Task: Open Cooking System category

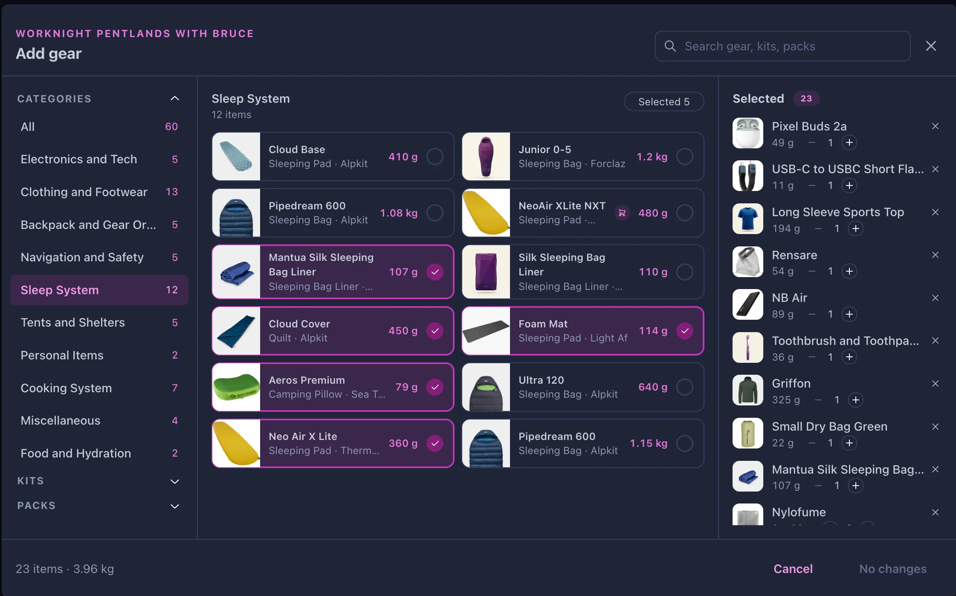Action: point(99,388)
